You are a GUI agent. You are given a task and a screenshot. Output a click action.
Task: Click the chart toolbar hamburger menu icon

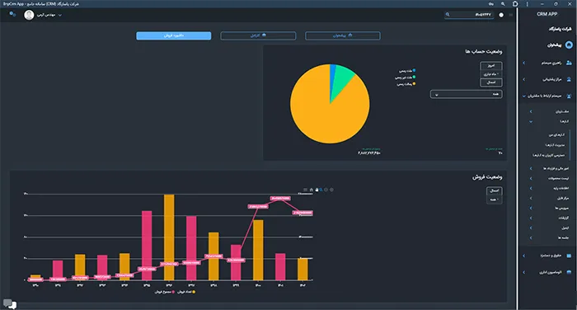(x=305, y=190)
